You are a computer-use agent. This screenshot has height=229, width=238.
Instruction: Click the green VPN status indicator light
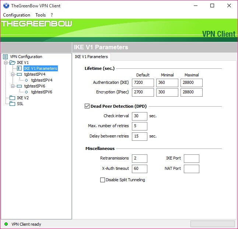[6, 224]
